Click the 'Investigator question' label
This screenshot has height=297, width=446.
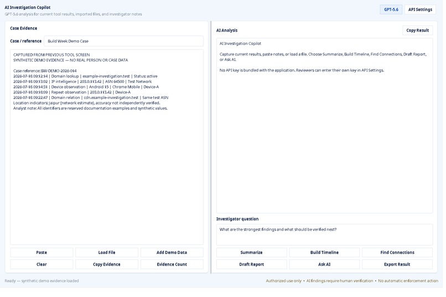237,219
